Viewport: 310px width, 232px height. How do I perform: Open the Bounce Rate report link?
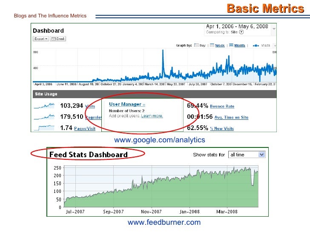(x=222, y=106)
